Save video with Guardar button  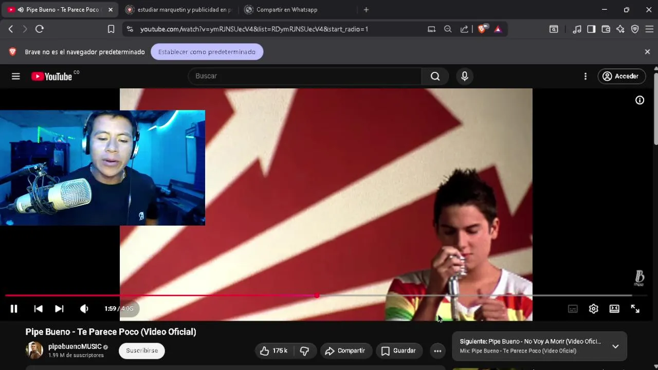pyautogui.click(x=398, y=350)
